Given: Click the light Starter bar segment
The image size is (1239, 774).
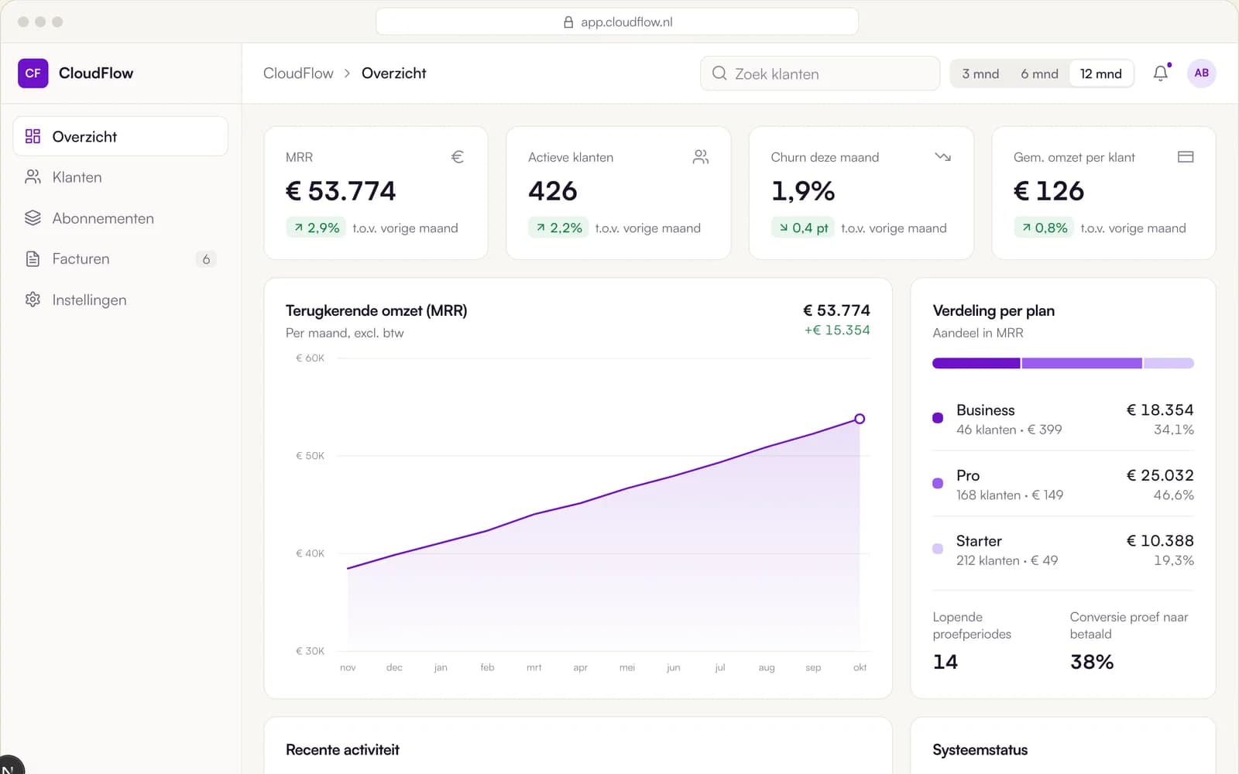Looking at the screenshot, I should point(1169,363).
